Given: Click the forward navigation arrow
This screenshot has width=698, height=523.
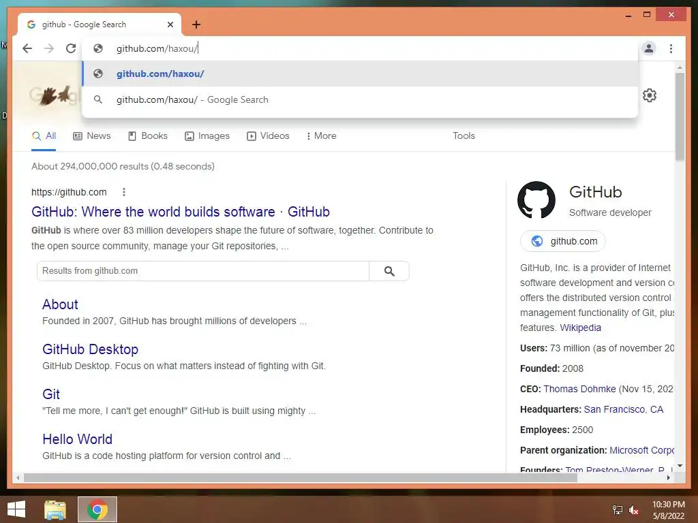Looking at the screenshot, I should pyautogui.click(x=49, y=48).
